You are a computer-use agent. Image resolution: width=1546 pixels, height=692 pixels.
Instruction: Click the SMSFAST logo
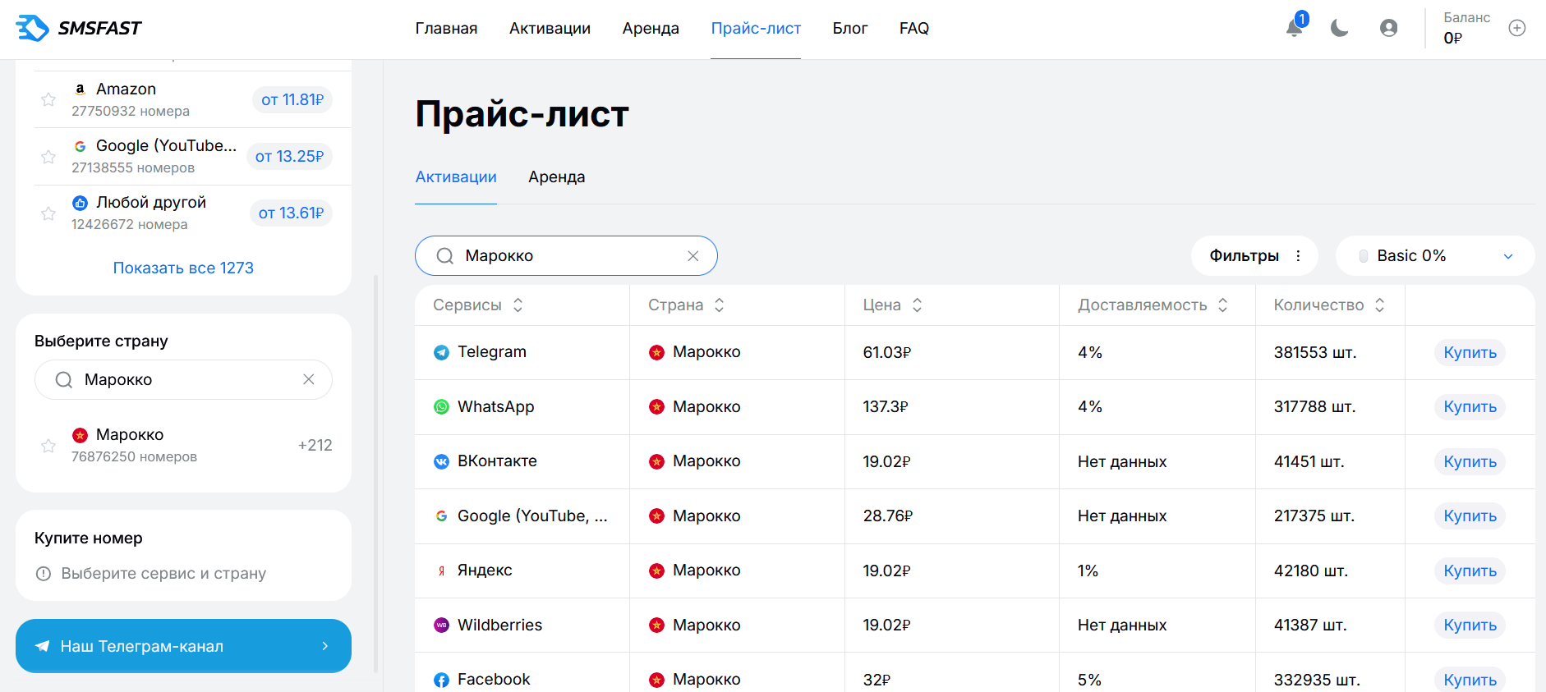tap(79, 28)
